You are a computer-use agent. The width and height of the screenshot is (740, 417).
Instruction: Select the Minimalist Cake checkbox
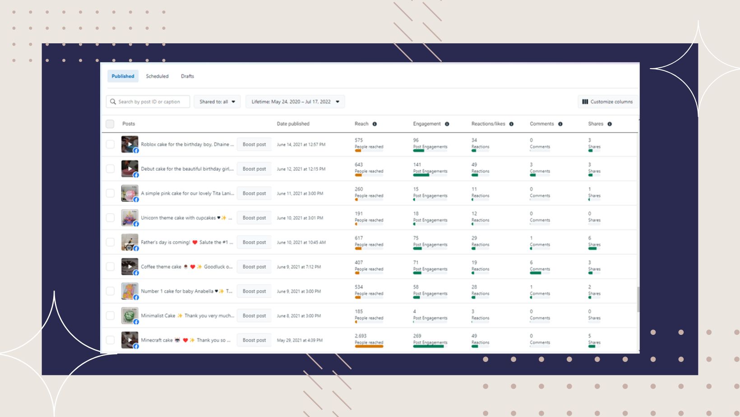110,315
